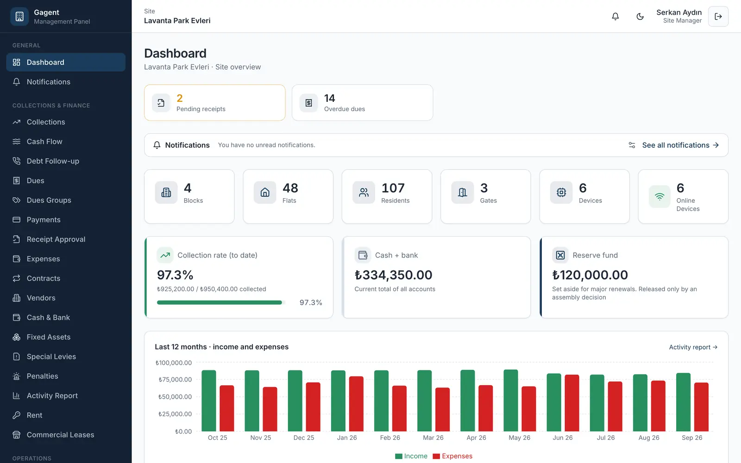Viewport: 741px width, 463px height.
Task: Click the Overdue dues receipt icon
Action: 308,103
